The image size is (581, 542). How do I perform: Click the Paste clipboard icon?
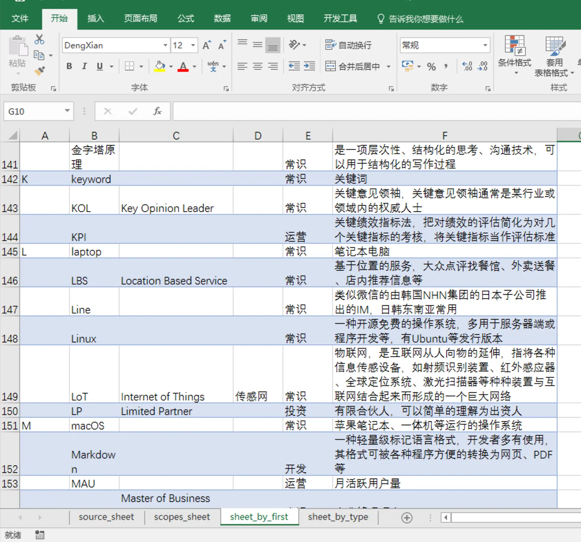[x=18, y=46]
